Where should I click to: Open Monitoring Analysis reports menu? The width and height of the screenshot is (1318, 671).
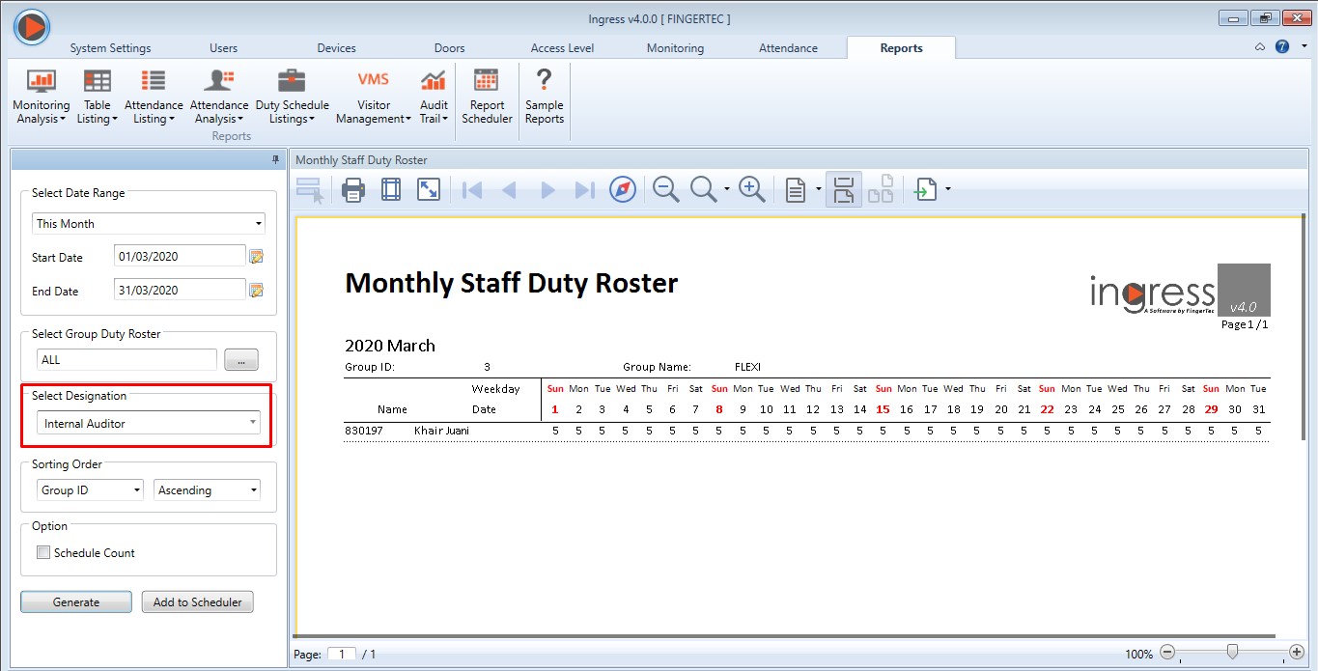coord(41,98)
